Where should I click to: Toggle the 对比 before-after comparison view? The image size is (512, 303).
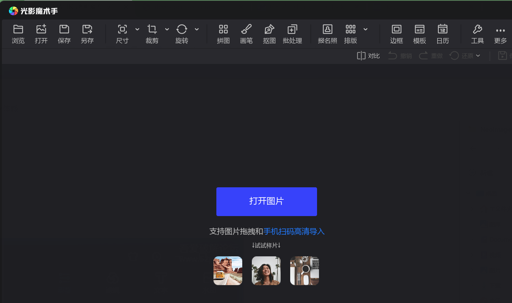pyautogui.click(x=368, y=56)
